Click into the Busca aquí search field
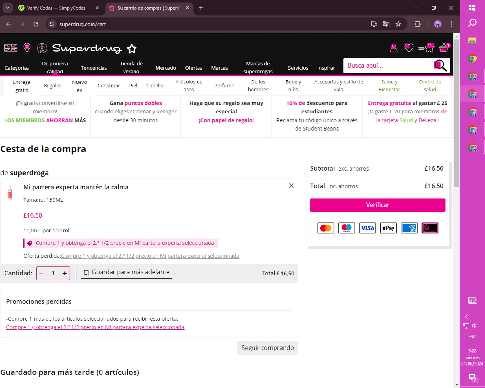This screenshot has width=485, height=388. point(387,66)
